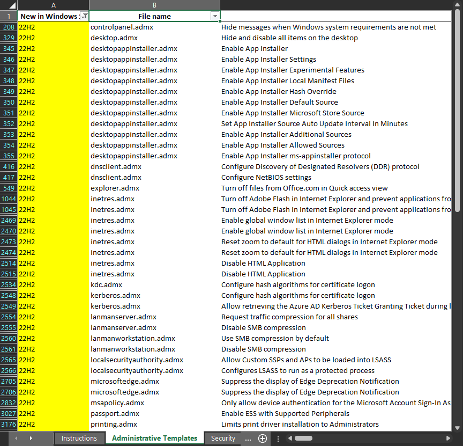The height and width of the screenshot is (446, 463).
Task: Select "dnsclient.admx" in row 416
Action: (x=154, y=167)
